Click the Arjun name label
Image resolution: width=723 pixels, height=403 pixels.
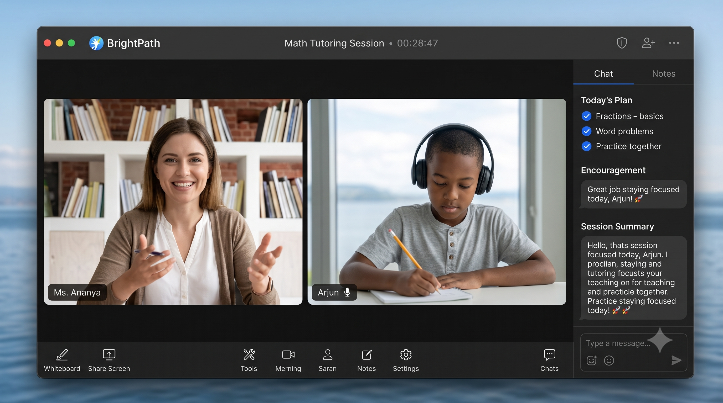(x=334, y=292)
